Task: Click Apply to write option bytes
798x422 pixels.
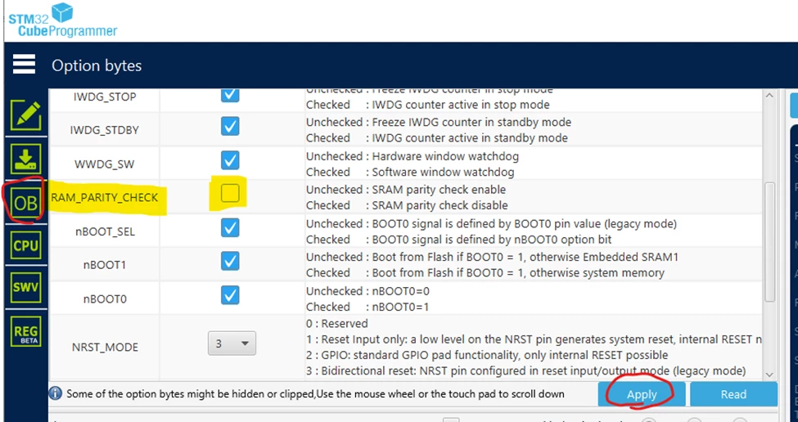Action: click(x=642, y=394)
